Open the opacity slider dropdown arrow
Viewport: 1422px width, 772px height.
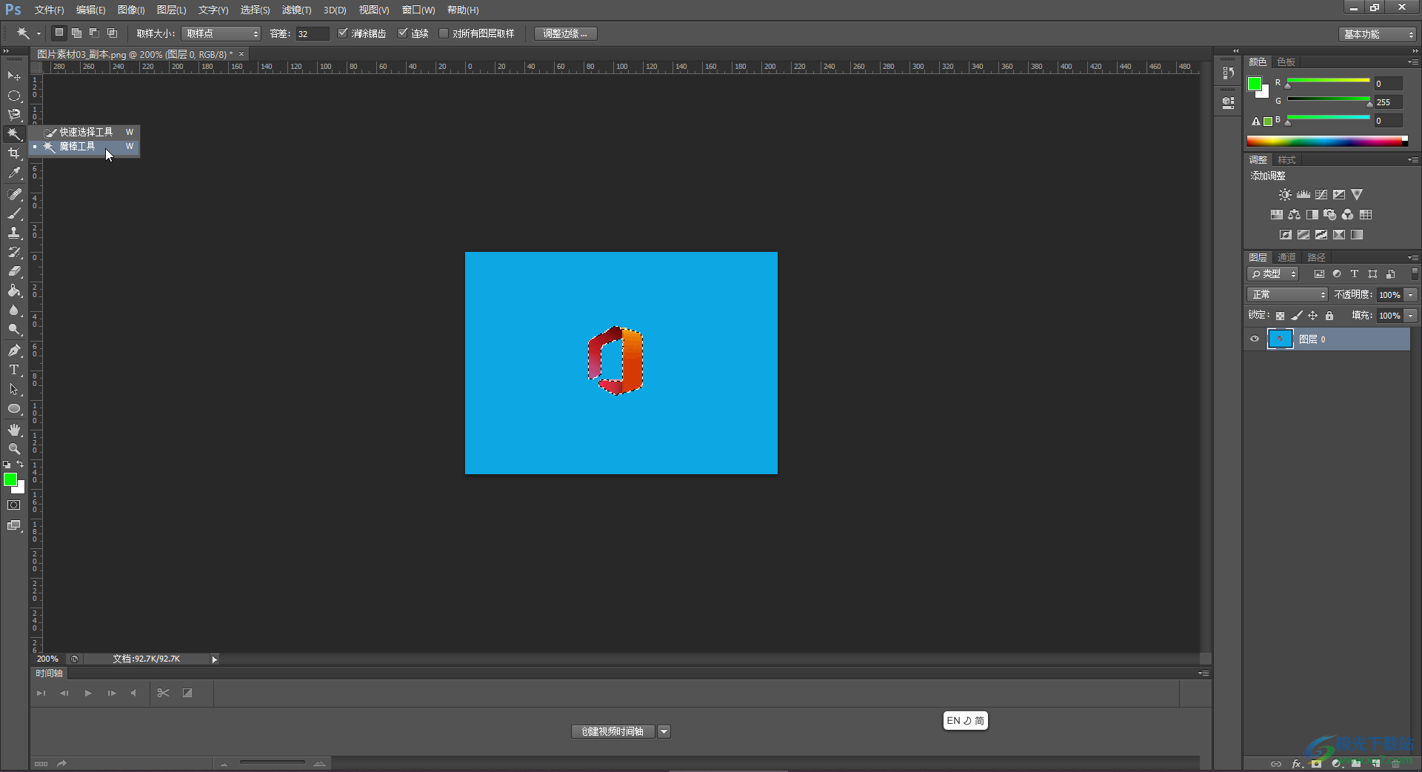pos(1411,295)
